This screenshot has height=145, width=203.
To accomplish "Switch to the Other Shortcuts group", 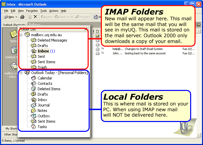I will [9, 134].
